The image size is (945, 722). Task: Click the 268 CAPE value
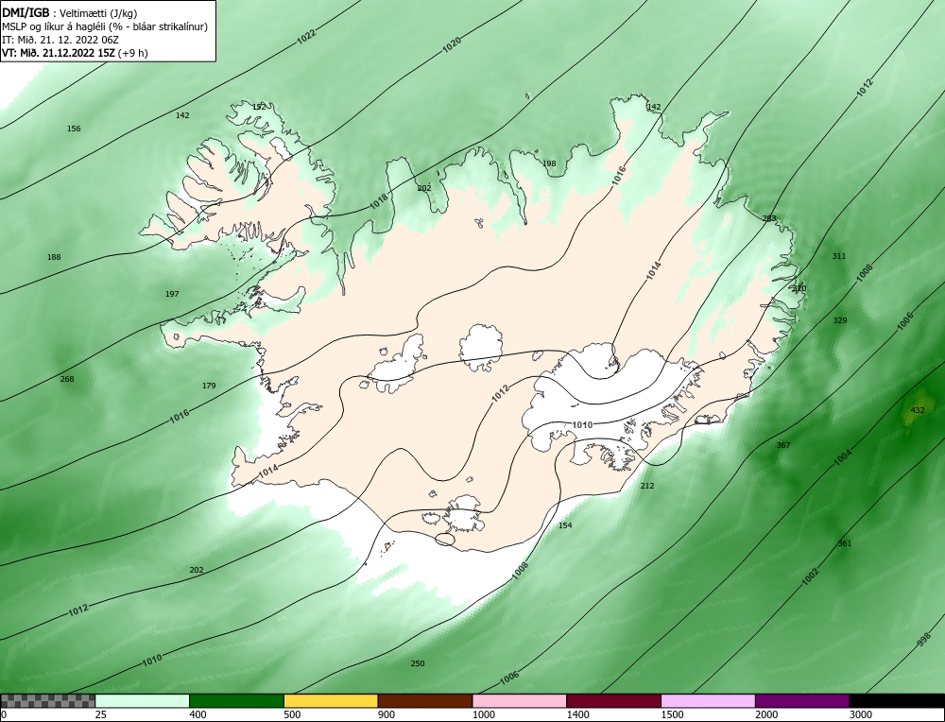tap(67, 379)
